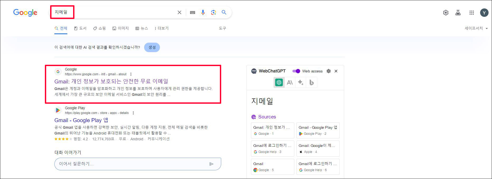492x179 pixels.
Task: Open source card Gmail - Google Play 앱 2
Action: [318, 130]
